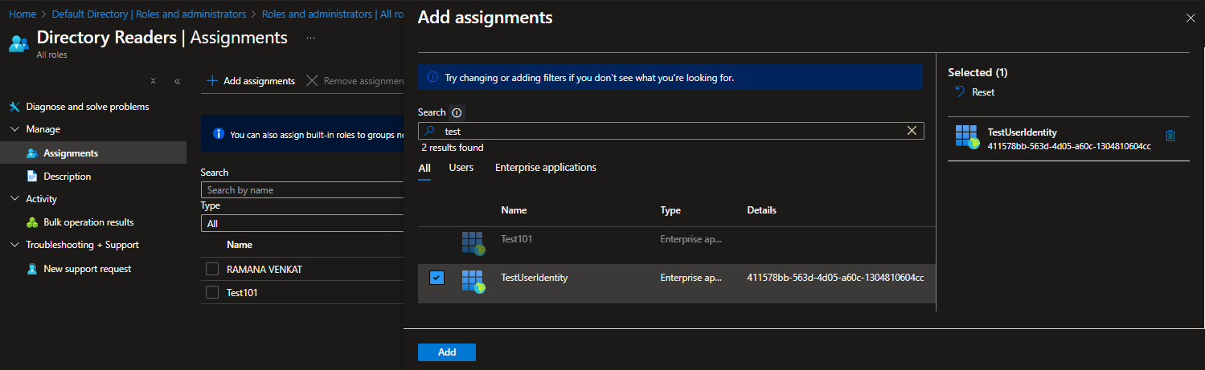Viewport: 1205px width, 370px height.
Task: Open Roles and administrators | All roles breadcrumb
Action: 333,14
